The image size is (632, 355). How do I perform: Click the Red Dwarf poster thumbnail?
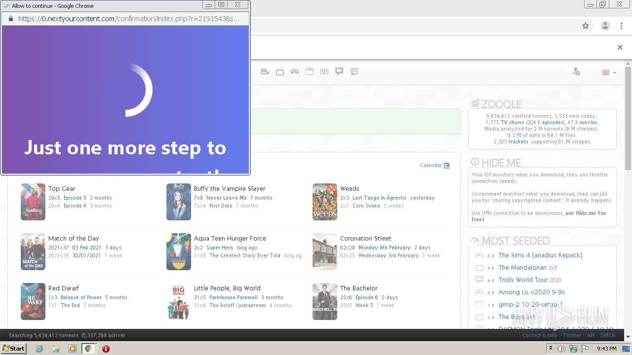click(33, 301)
